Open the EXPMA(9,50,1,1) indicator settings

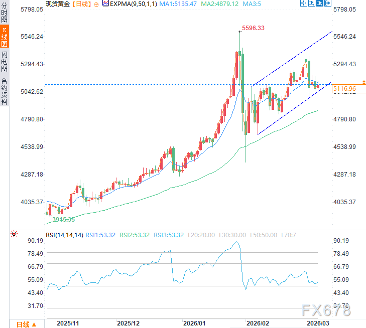click(134, 4)
